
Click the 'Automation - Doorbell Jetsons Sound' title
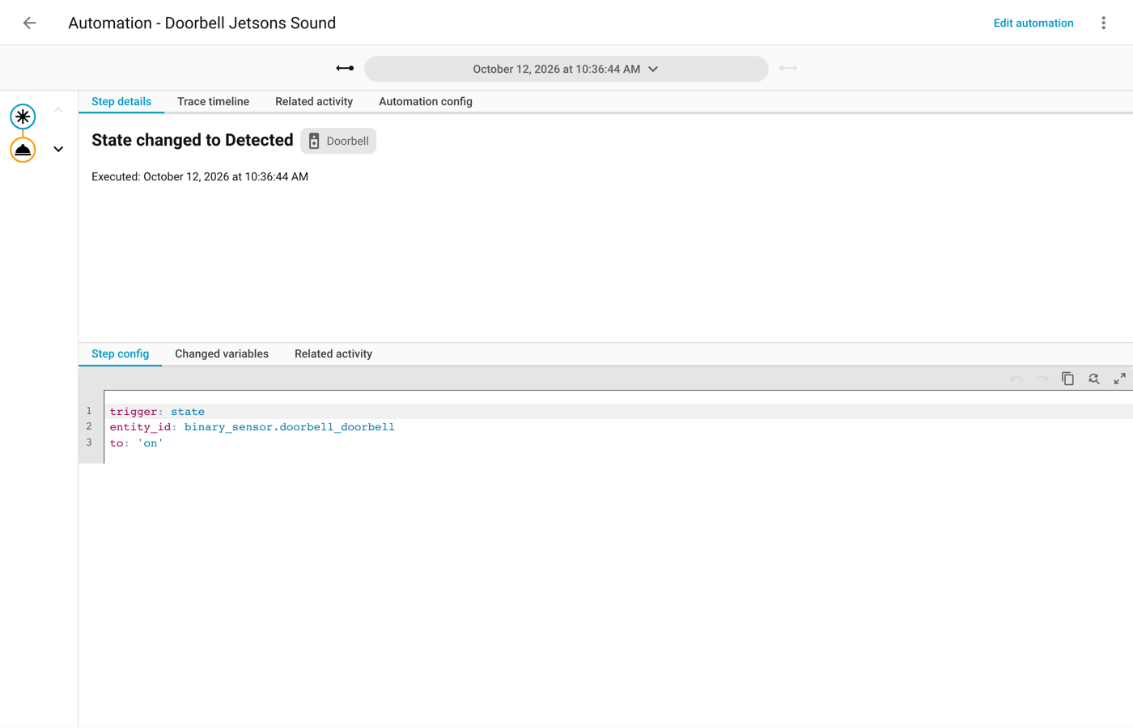202,23
